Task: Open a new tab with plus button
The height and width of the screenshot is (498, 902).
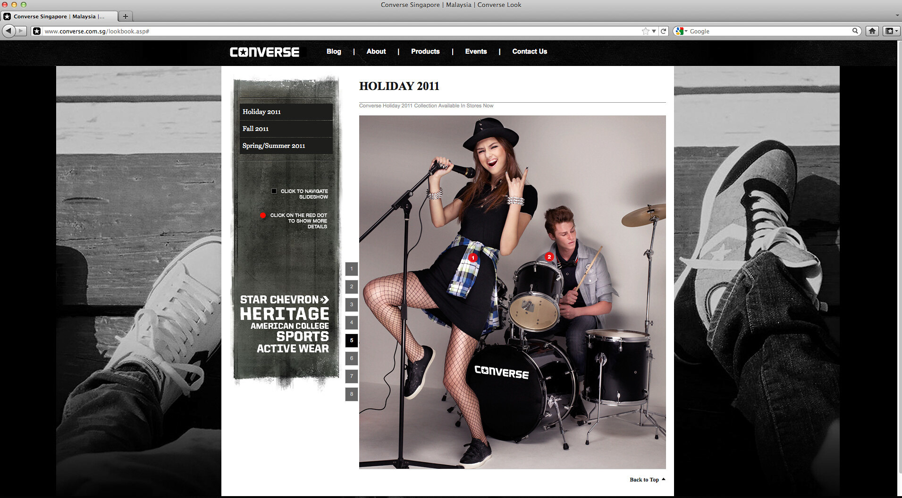Action: [x=126, y=16]
